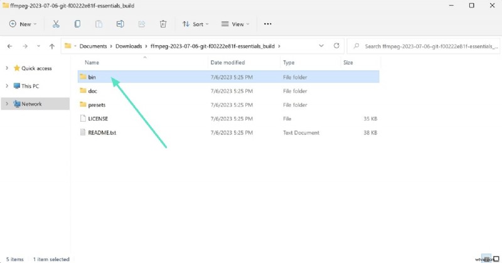
Task: Sort files by Date modified column
Action: click(228, 63)
